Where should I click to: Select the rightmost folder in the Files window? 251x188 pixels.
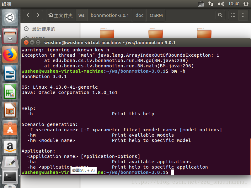(x=204, y=33)
